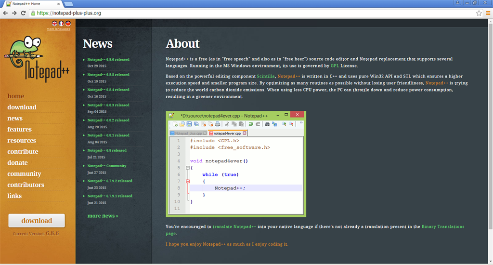The image size is (493, 265).
Task: Click the orange Notepad++ link after Scintilla
Action: pos(289,76)
